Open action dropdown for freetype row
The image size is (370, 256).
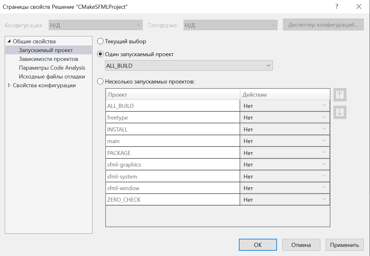tap(285, 118)
